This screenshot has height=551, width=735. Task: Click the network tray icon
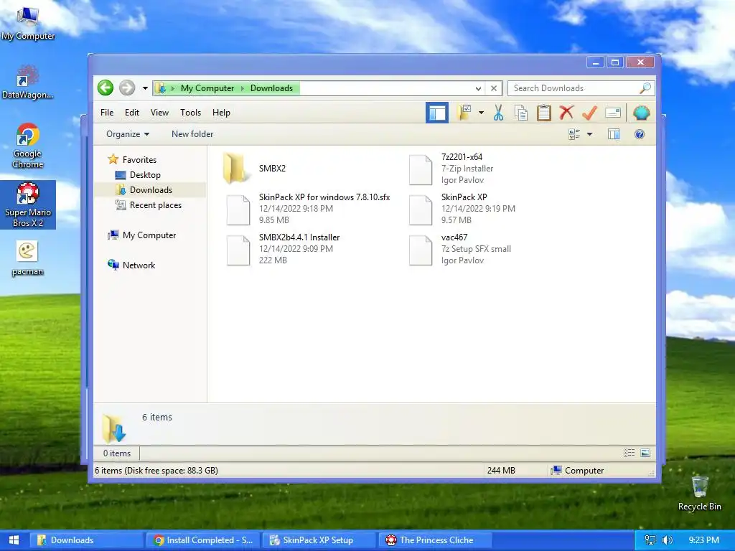pos(650,540)
